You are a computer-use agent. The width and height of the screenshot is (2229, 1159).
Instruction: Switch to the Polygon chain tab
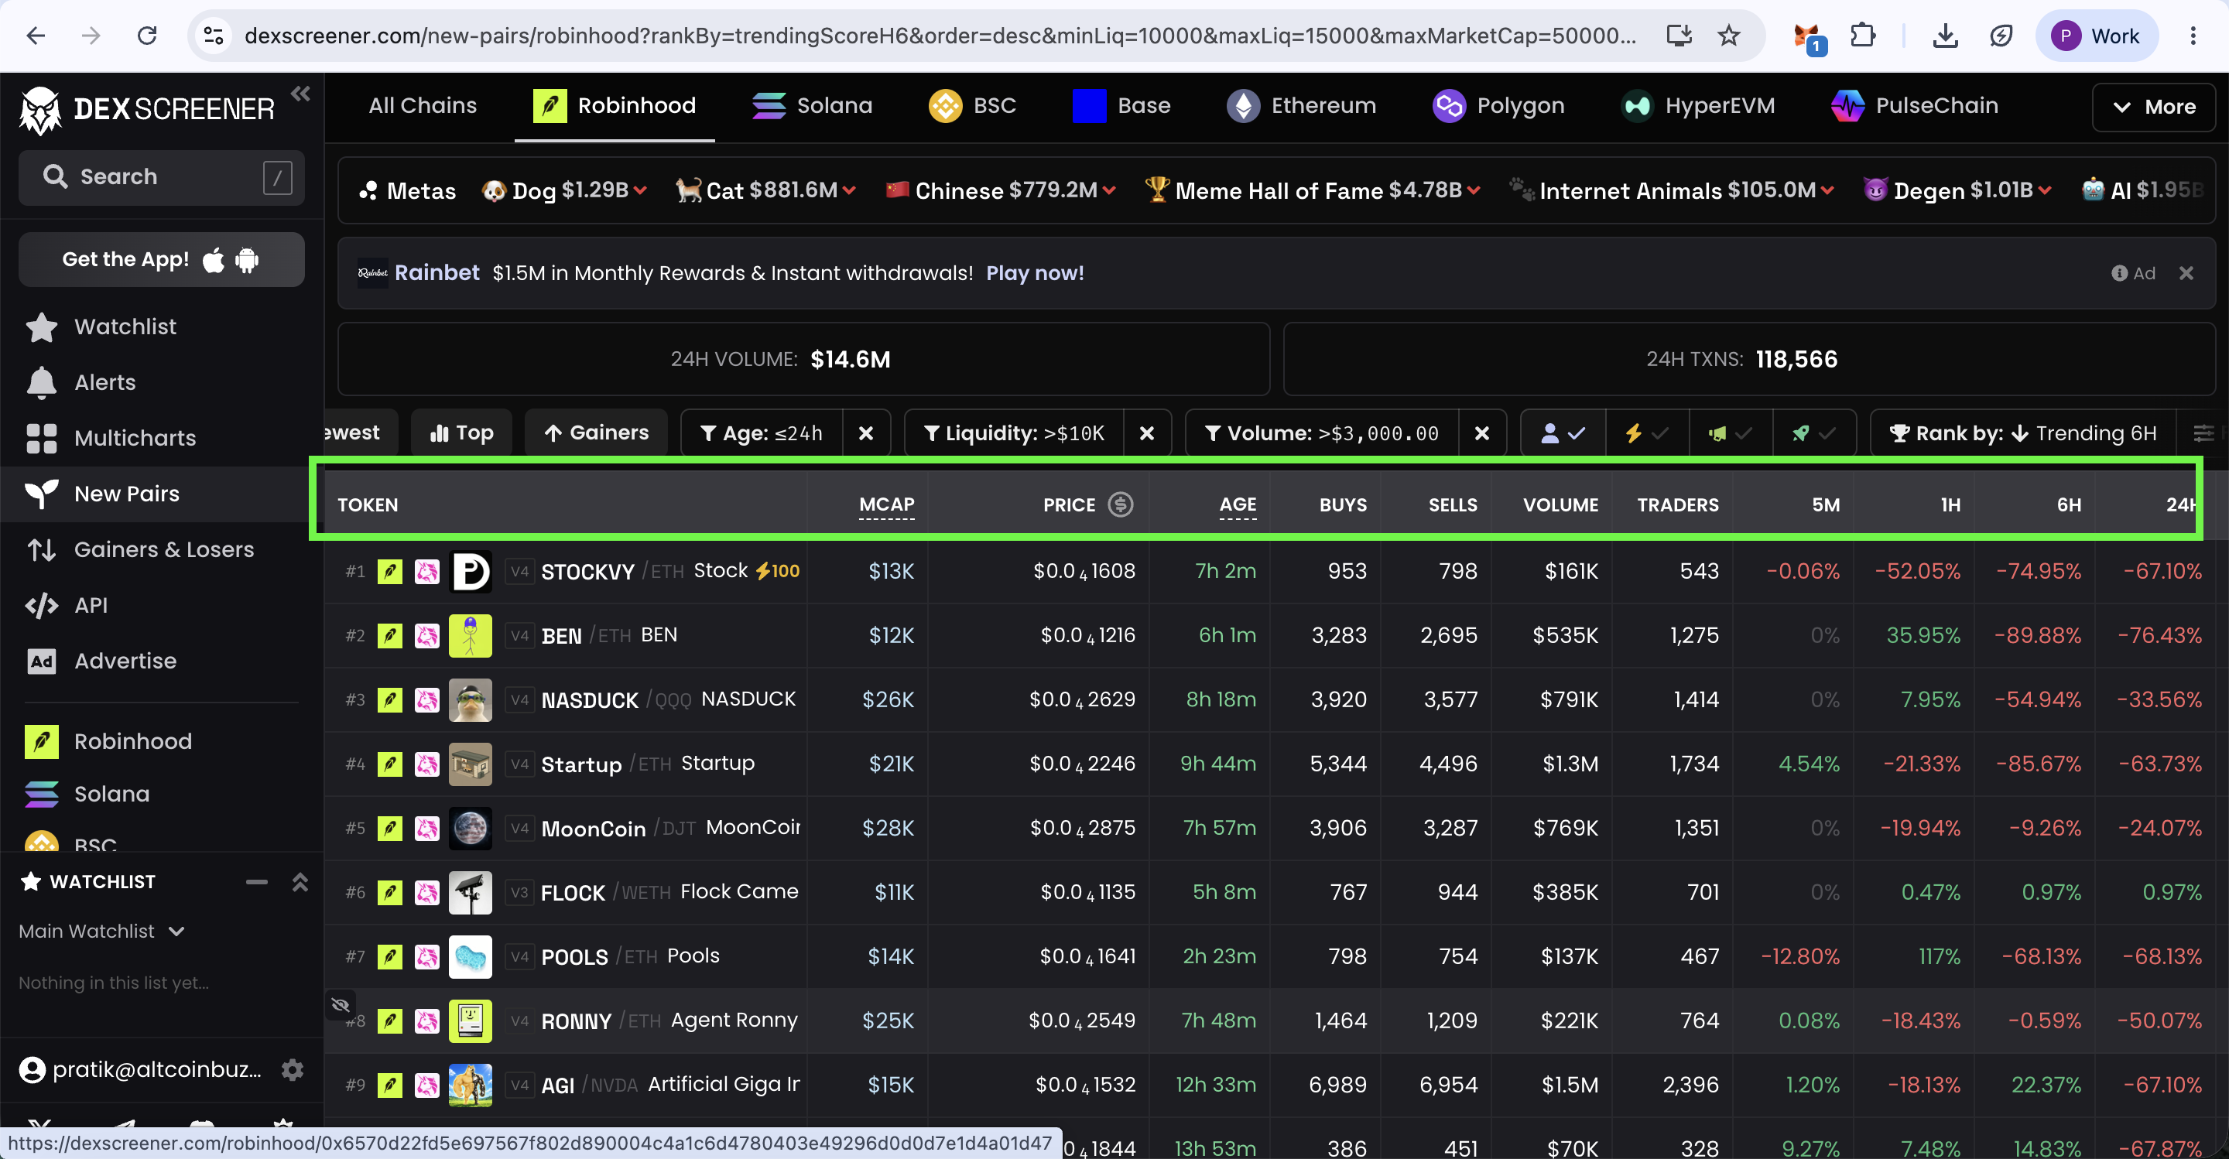pos(1498,105)
